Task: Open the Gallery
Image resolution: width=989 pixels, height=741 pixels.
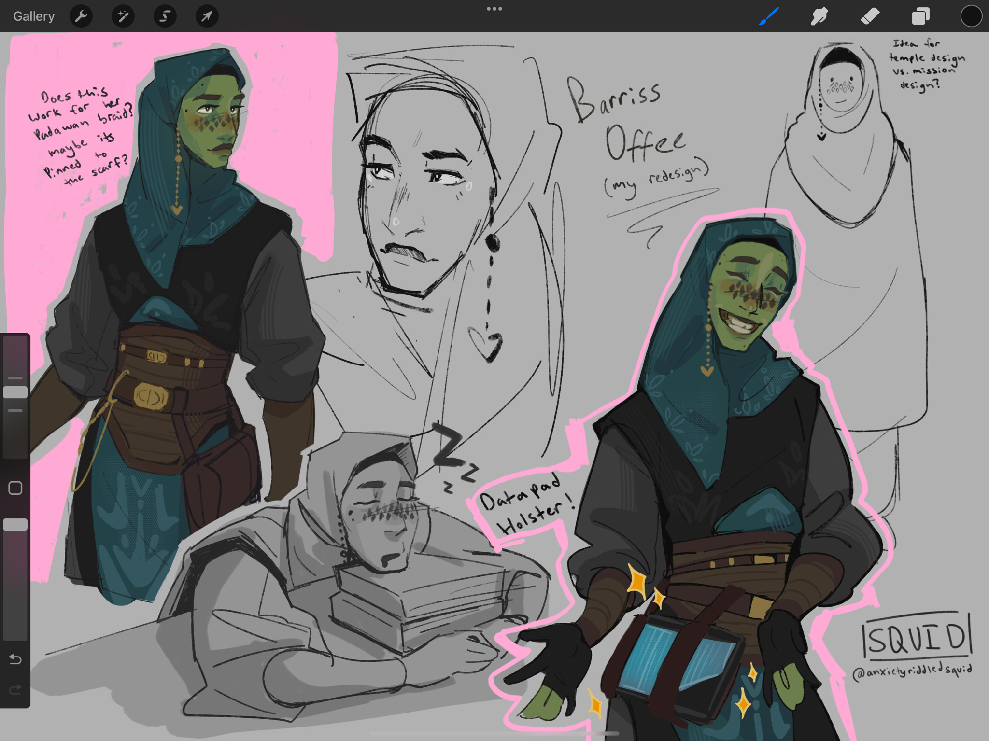Action: [x=34, y=16]
